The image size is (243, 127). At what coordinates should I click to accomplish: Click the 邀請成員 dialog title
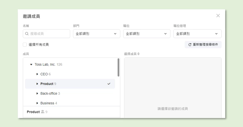tap(32, 16)
